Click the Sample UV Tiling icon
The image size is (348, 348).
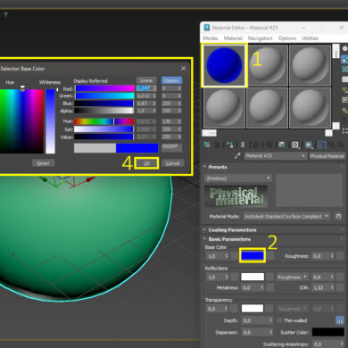pos(344,79)
